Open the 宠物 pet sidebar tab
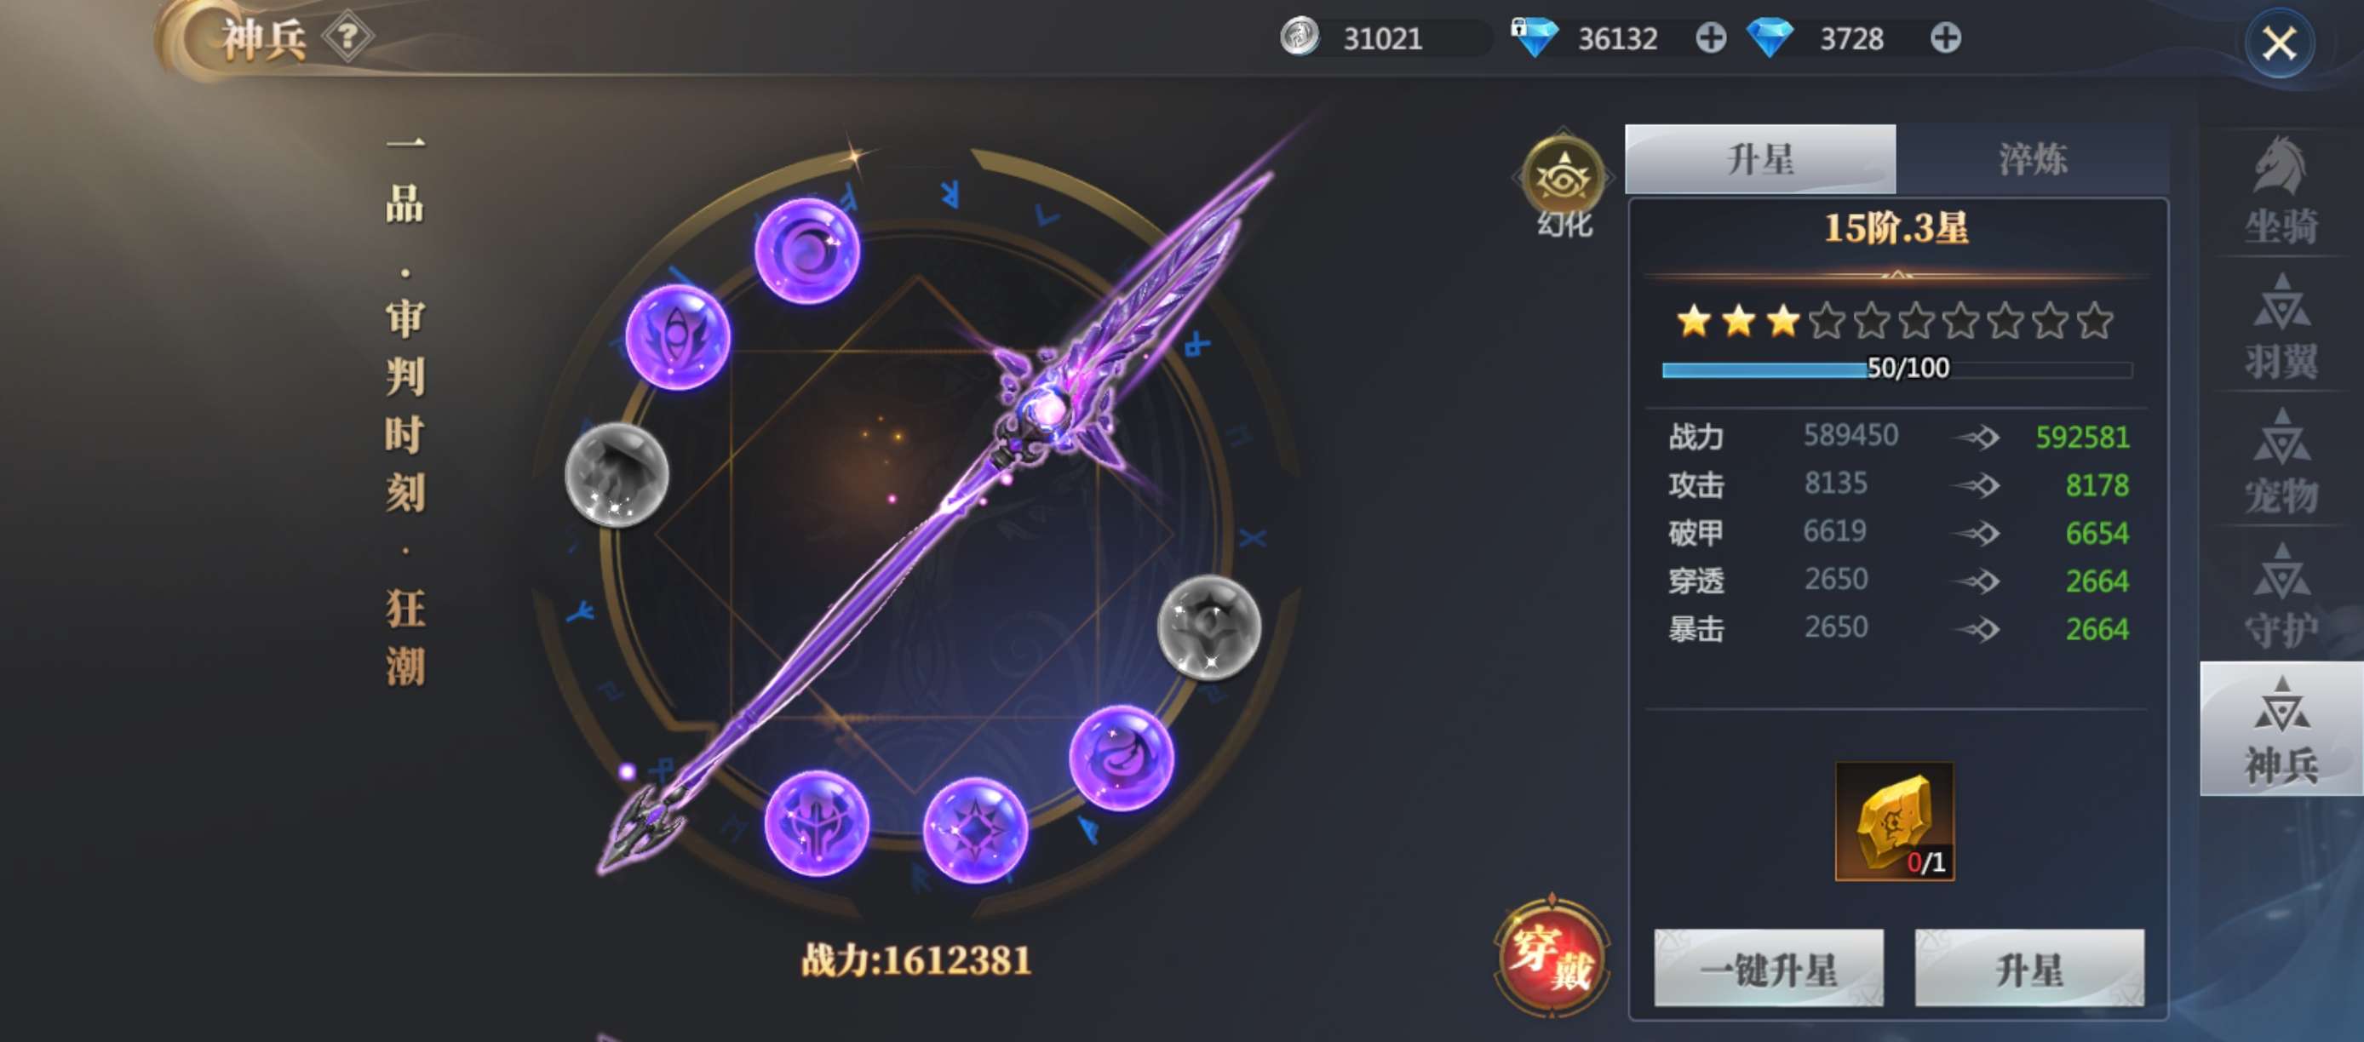This screenshot has width=2364, height=1042. pyautogui.click(x=2281, y=461)
